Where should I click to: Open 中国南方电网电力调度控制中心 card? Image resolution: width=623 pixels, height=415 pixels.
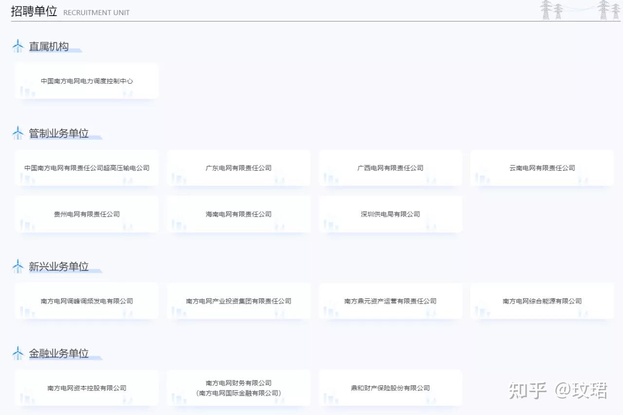[87, 81]
